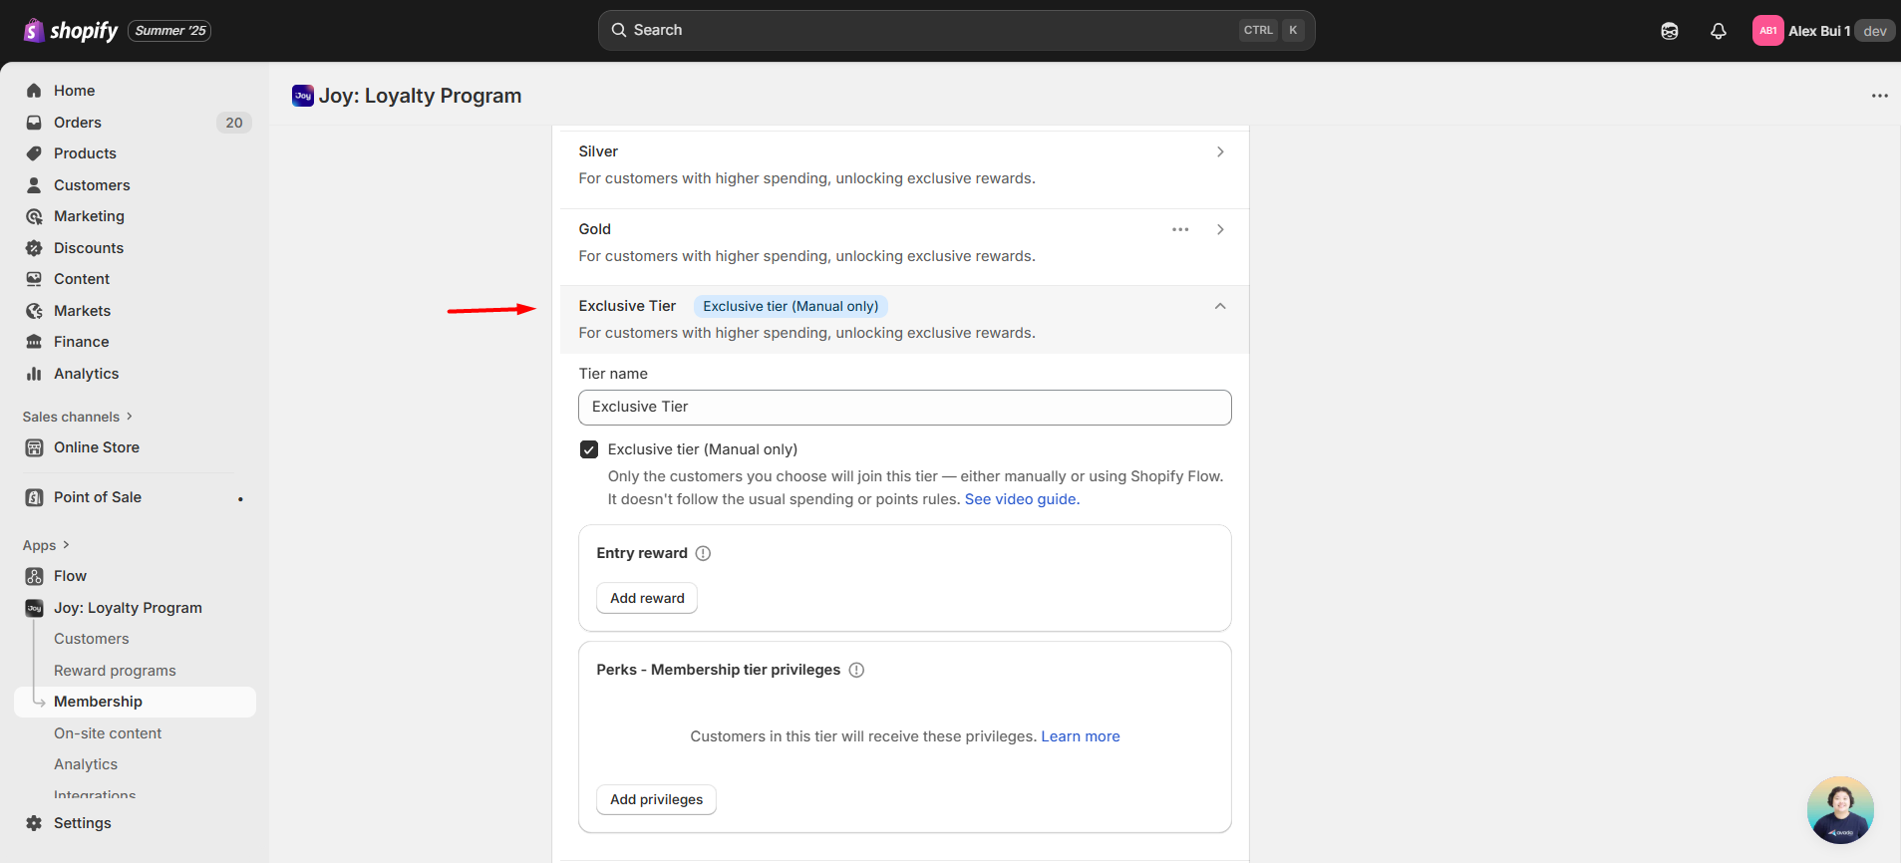
Task: Click the Tier name input field
Action: pyautogui.click(x=904, y=407)
